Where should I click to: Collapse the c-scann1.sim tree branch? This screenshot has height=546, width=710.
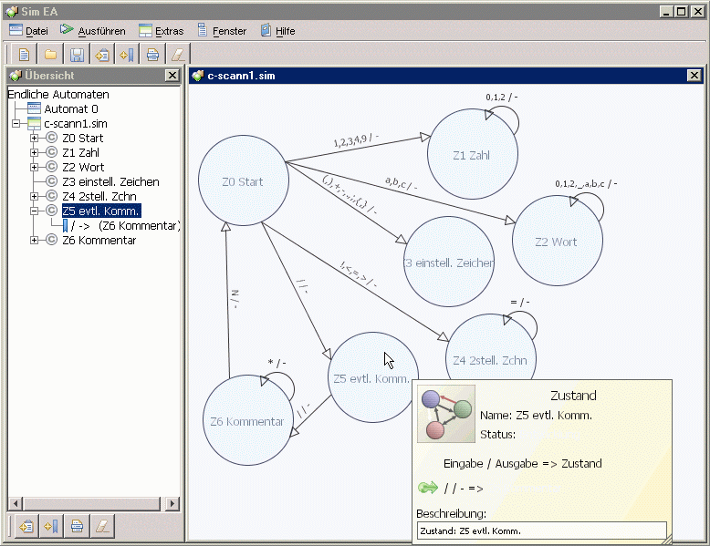pos(16,124)
